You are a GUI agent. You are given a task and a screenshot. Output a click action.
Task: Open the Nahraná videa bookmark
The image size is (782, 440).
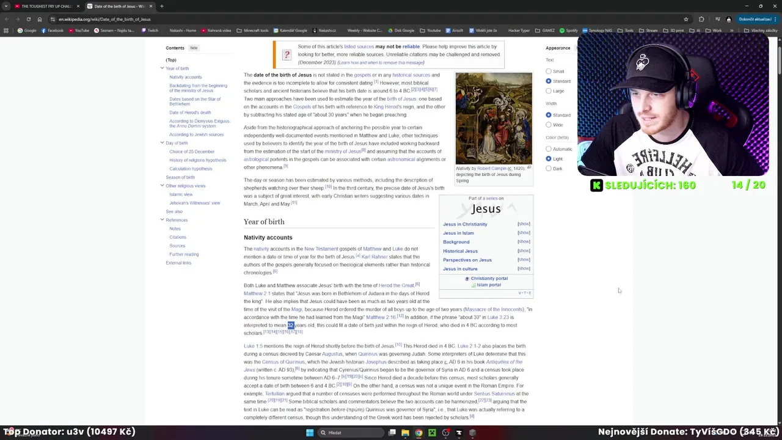(216, 31)
